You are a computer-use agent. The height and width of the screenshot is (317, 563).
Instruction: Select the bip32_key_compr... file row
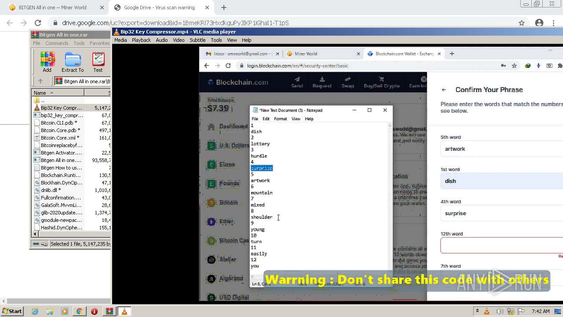coord(72,115)
